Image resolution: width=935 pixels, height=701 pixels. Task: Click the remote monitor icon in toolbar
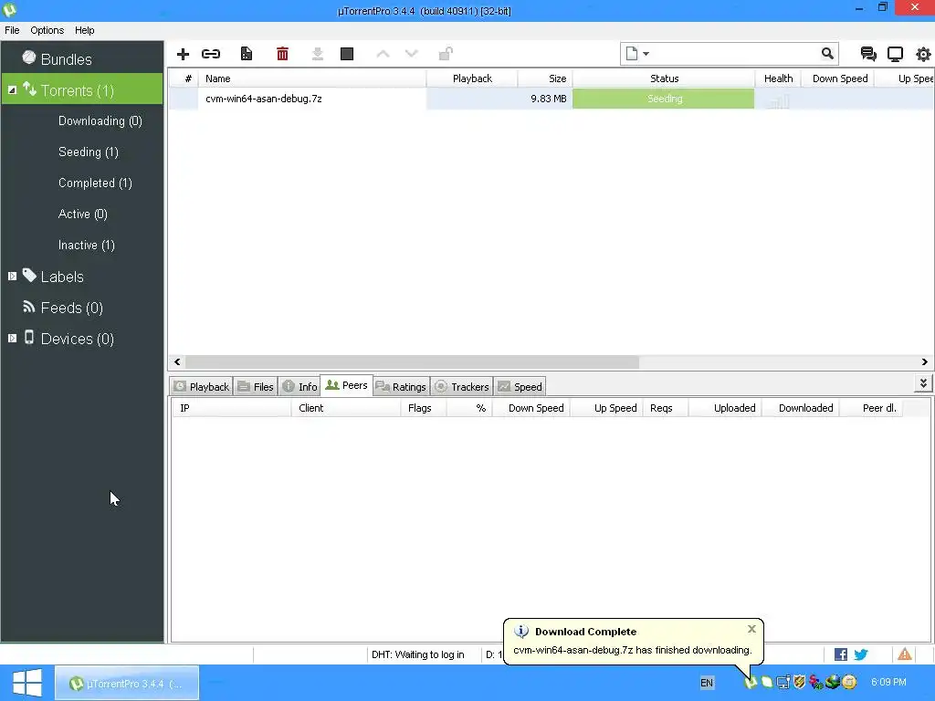click(895, 54)
